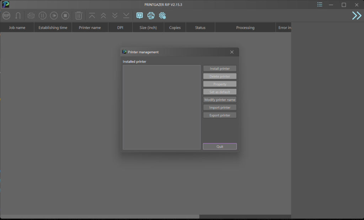Click Set as default button

(x=220, y=92)
